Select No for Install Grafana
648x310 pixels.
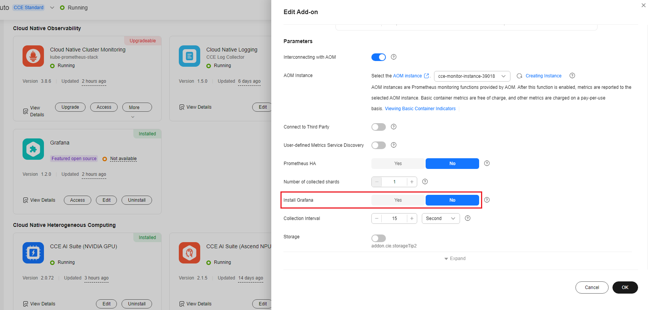[x=452, y=200]
